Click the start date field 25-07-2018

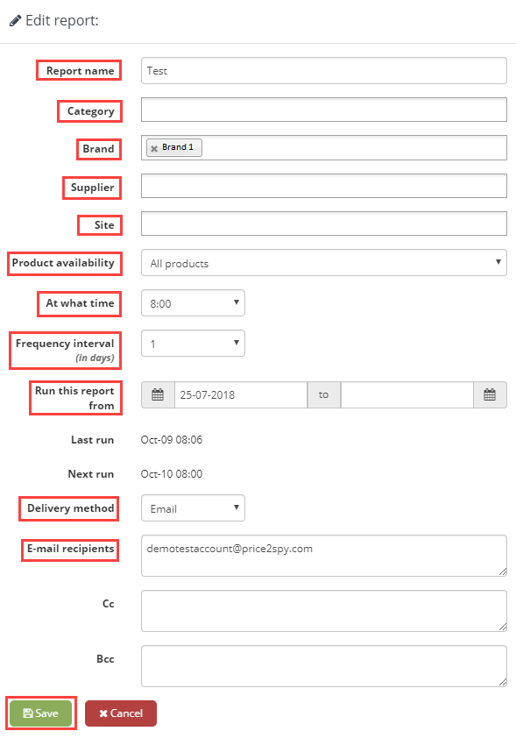[x=241, y=394]
